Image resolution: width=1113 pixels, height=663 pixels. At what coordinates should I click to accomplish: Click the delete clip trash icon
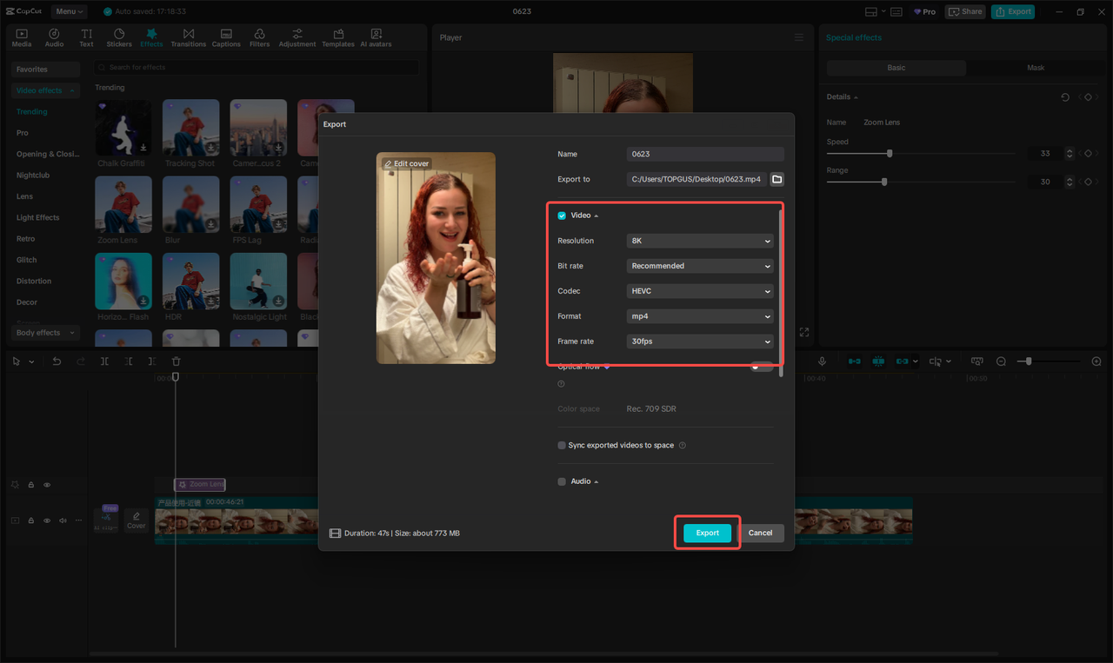point(176,361)
